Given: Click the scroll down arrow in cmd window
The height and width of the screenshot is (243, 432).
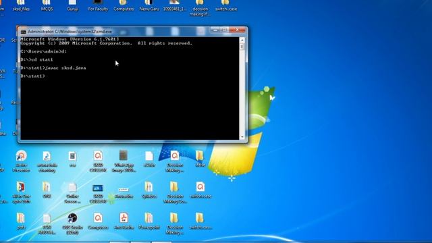Looking at the screenshot, I should pyautogui.click(x=242, y=137).
